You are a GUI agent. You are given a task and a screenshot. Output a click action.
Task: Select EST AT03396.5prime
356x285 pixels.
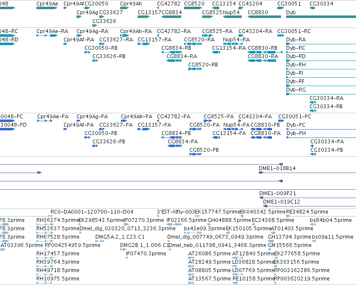[3, 249]
